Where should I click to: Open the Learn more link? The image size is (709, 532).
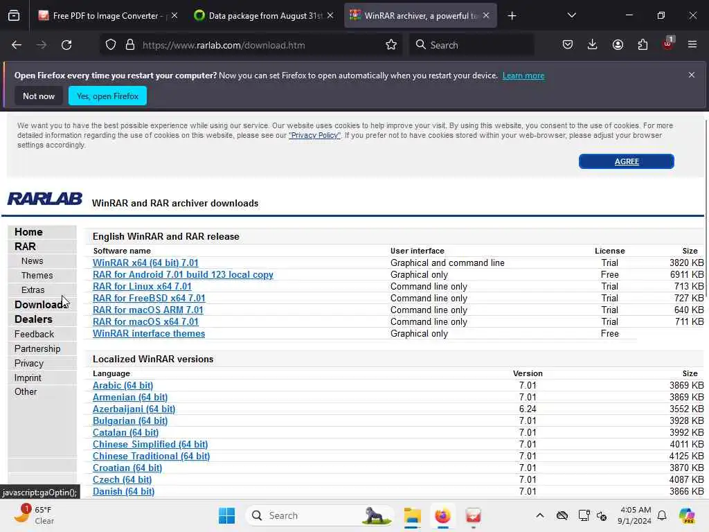[523, 76]
